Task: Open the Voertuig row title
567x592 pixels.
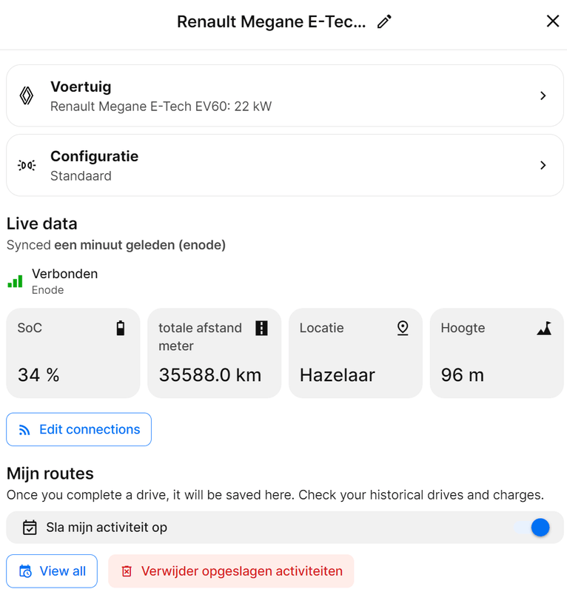Action: (81, 87)
